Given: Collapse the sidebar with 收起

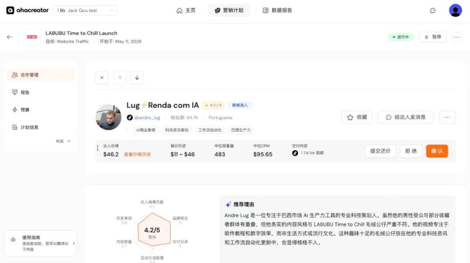Looking at the screenshot, I should 63,141.
